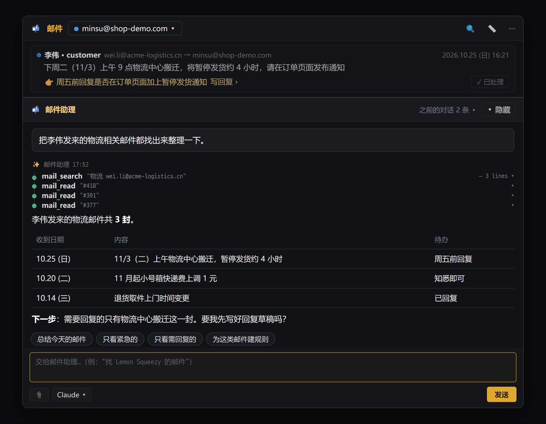546x424 pixels.
Task: Click the 为这类邮件建规则 suggestion chip
Action: click(241, 339)
